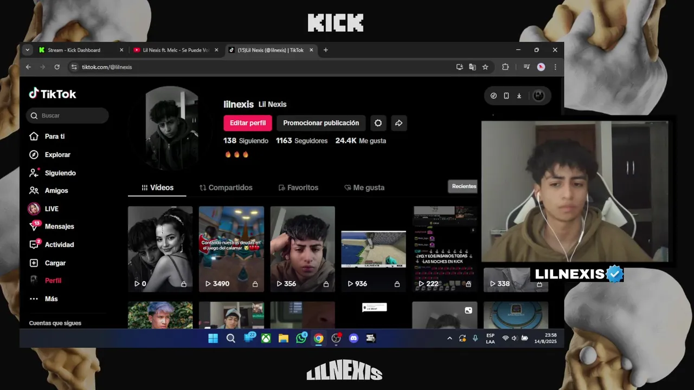This screenshot has height=390, width=694.
Task: Click the translate page icon
Action: [472, 67]
